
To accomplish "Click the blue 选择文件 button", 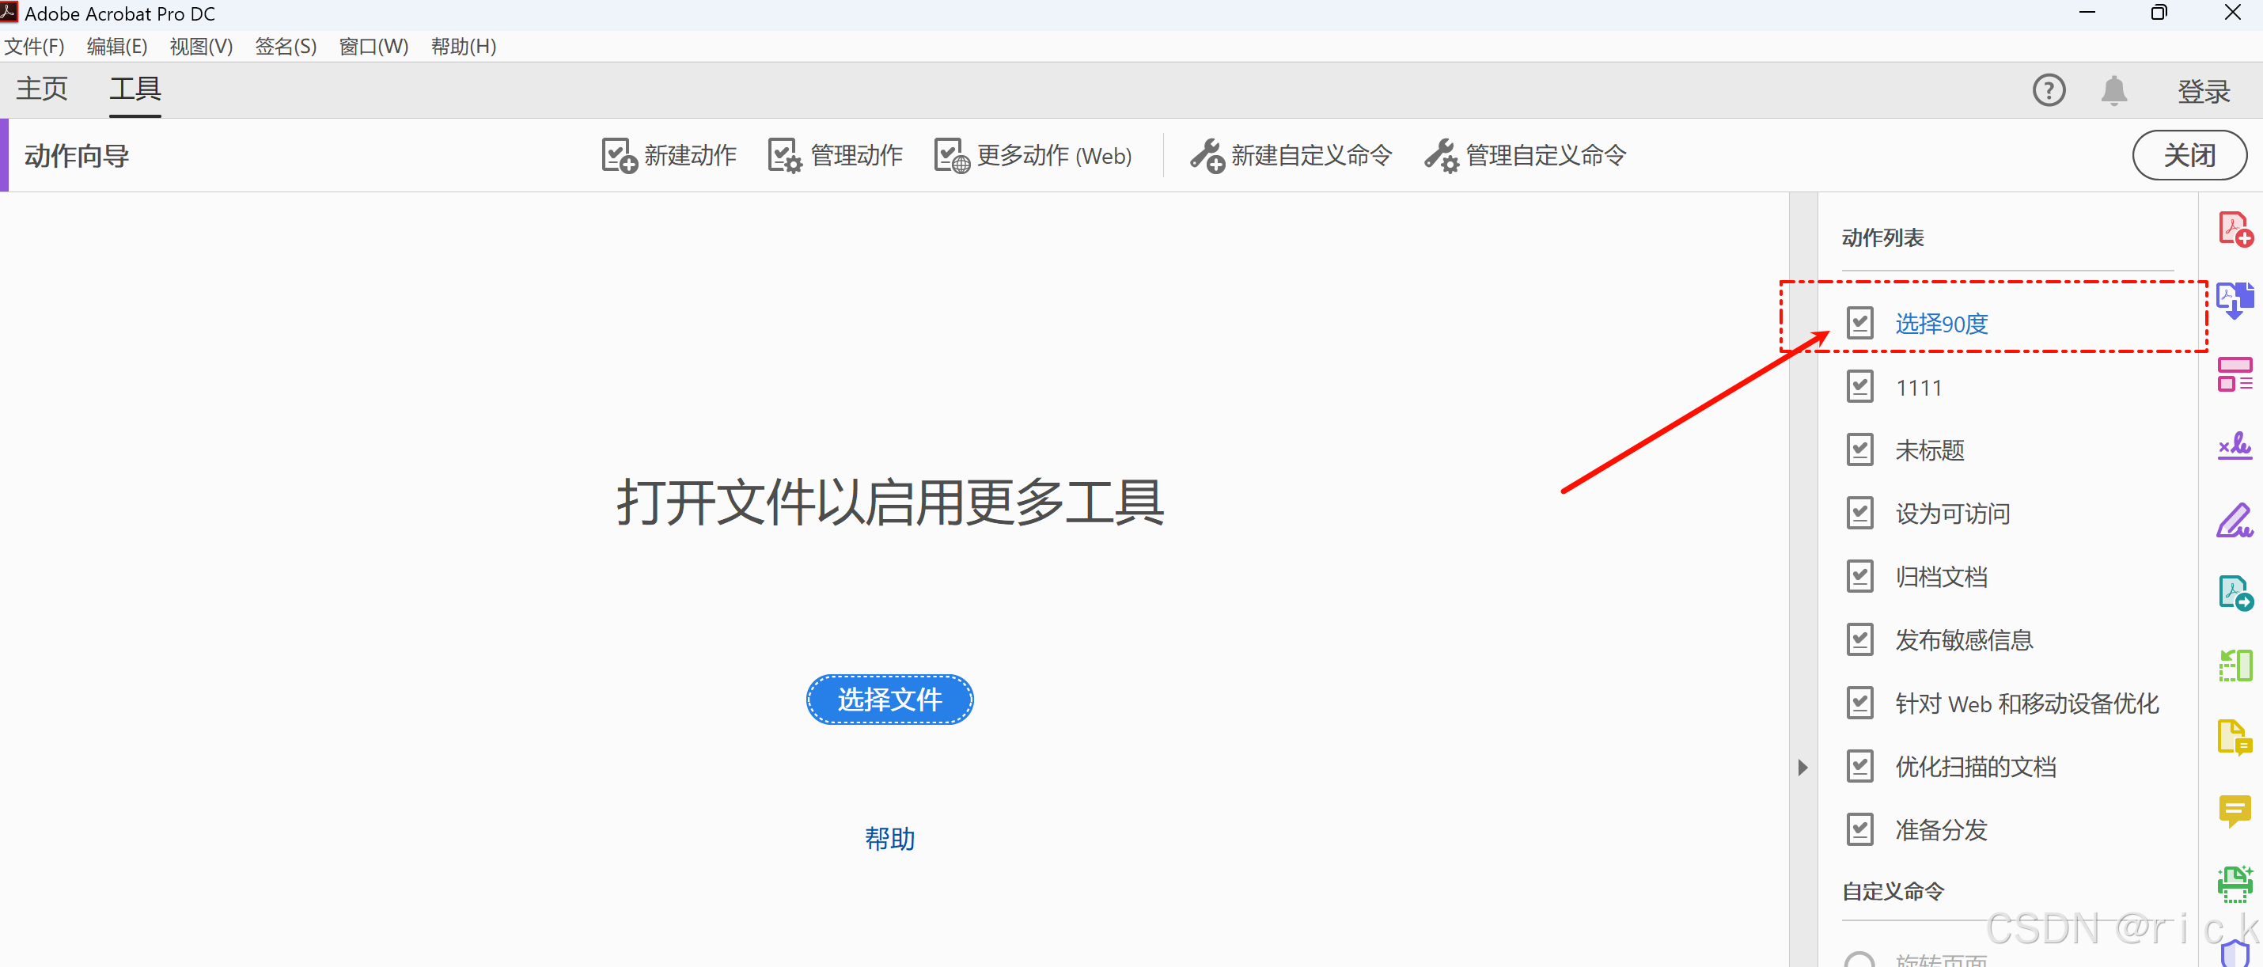I will tap(889, 699).
